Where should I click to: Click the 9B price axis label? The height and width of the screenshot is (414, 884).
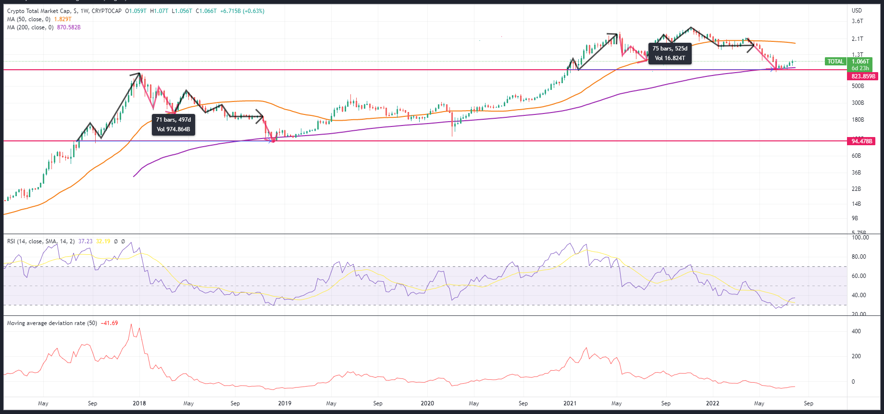click(x=855, y=218)
